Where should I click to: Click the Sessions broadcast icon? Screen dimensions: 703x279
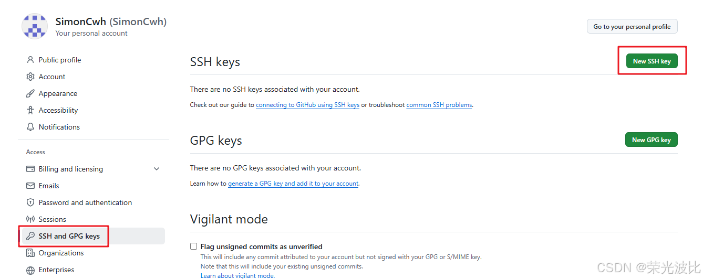[x=30, y=219]
